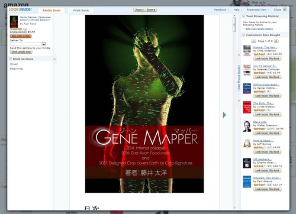Viewport: 296px width, 214px height.
Task: Open the Grouped: How small... book link
Action: click(267, 178)
